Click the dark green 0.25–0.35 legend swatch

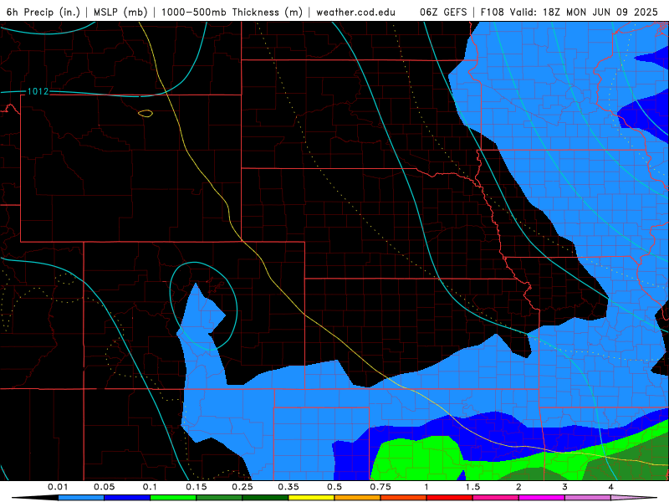click(x=265, y=498)
